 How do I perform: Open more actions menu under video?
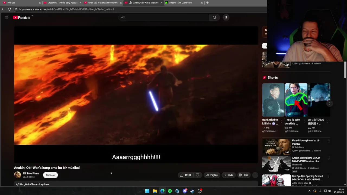(255, 175)
